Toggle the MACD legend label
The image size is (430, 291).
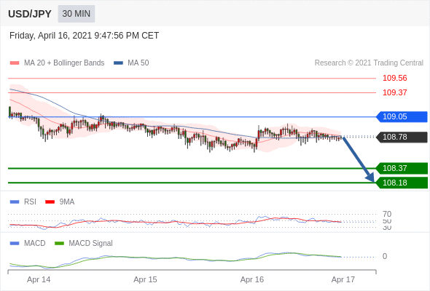click(34, 243)
